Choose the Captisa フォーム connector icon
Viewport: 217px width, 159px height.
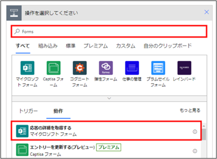click(54, 68)
